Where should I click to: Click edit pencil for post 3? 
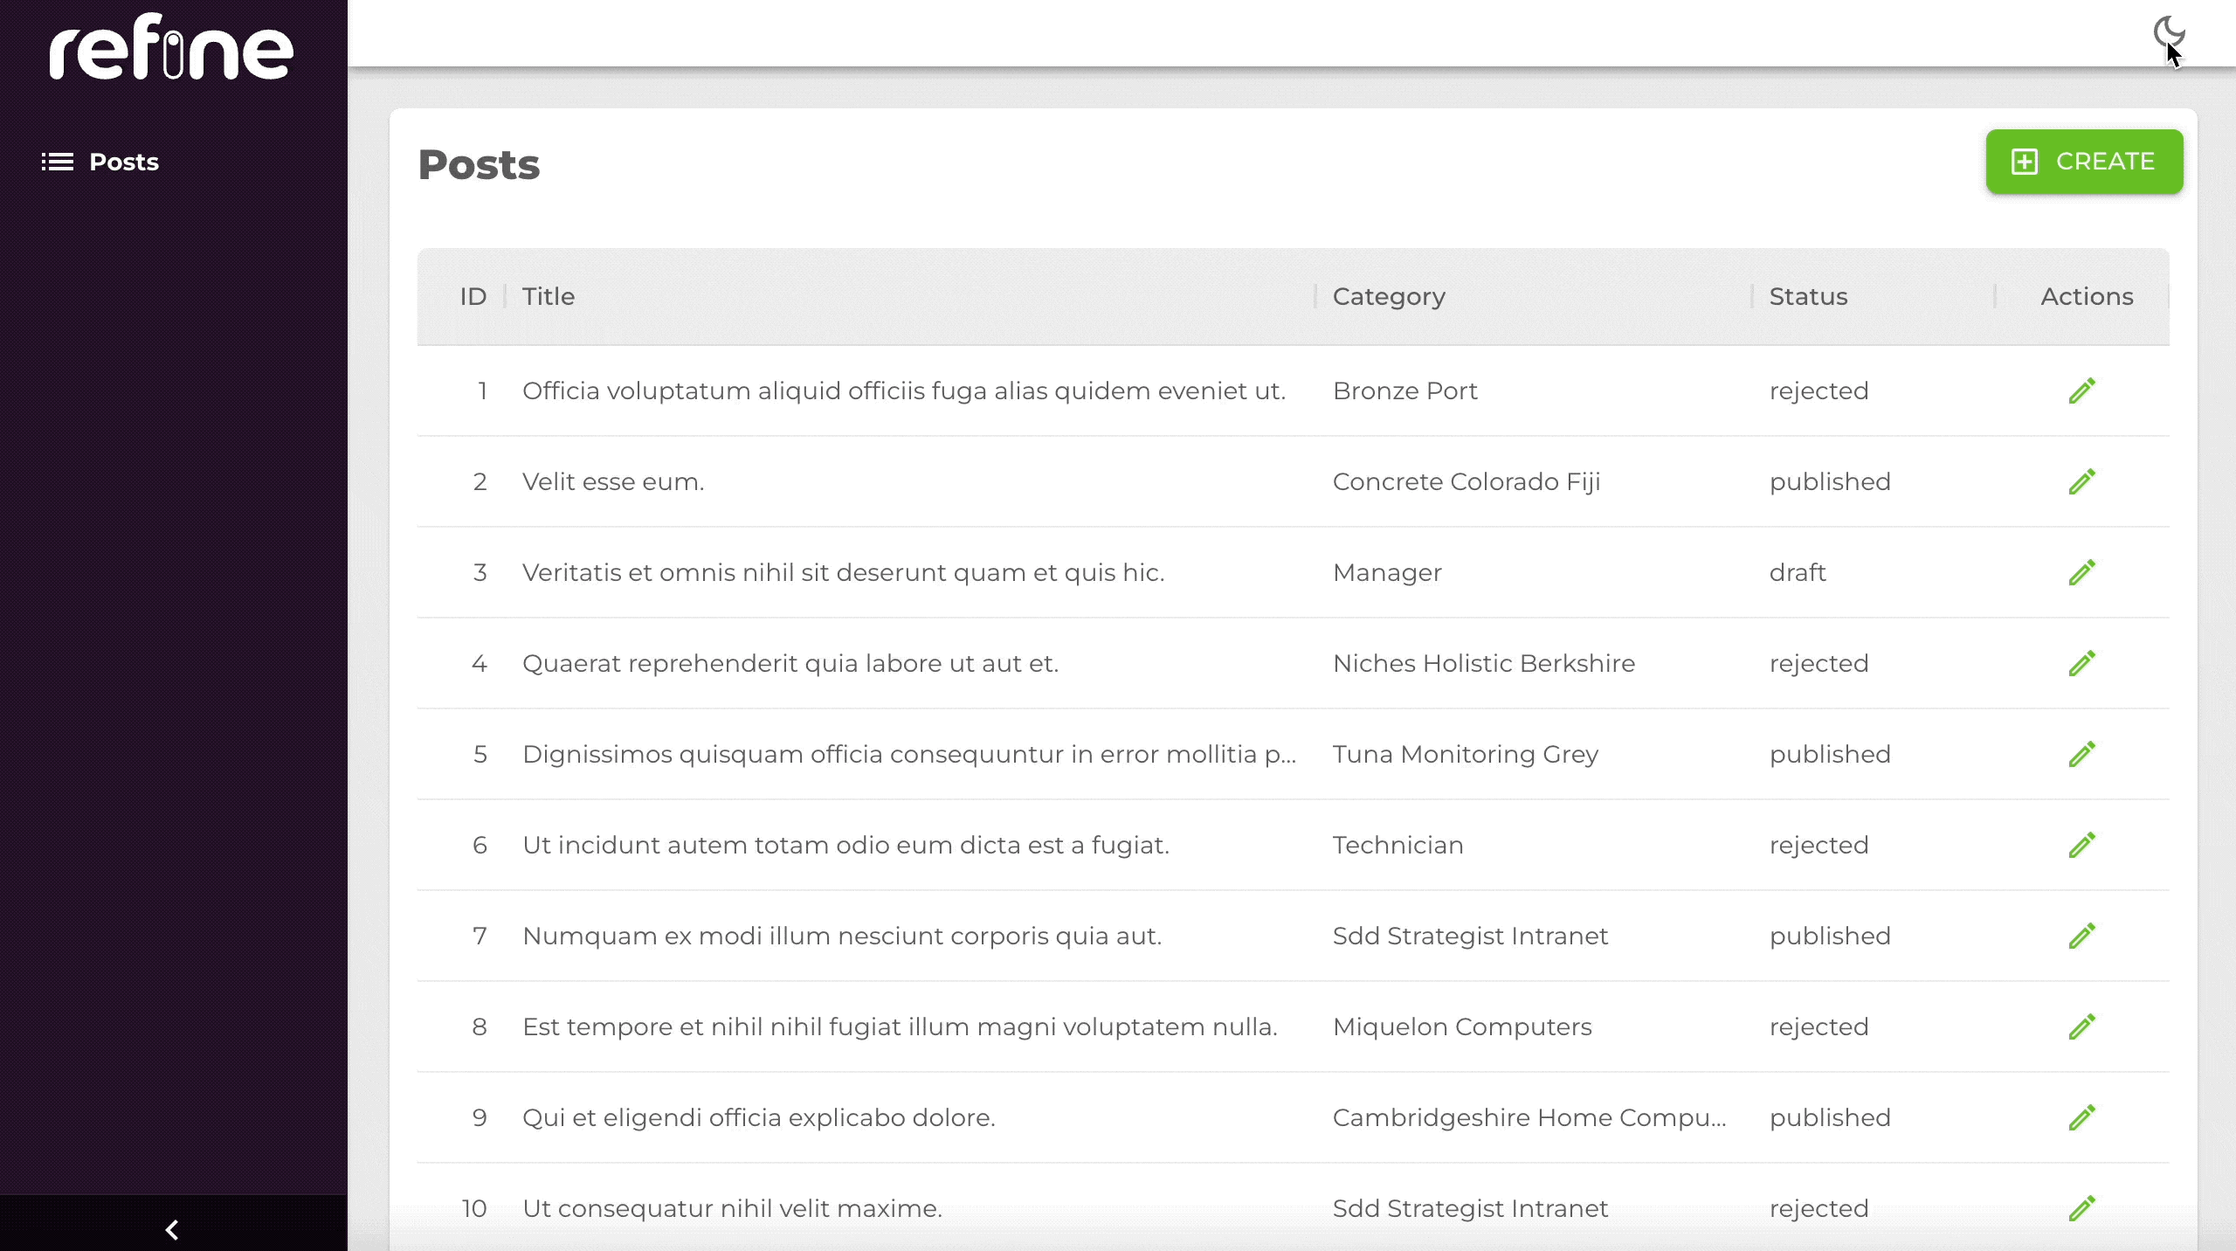click(2081, 572)
